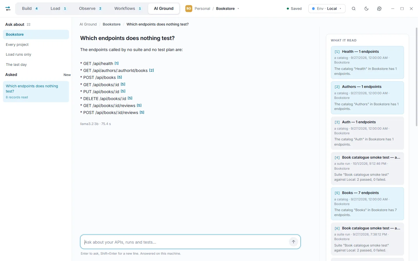Select the AI Ground tab
The height and width of the screenshot is (261, 418).
164,8
